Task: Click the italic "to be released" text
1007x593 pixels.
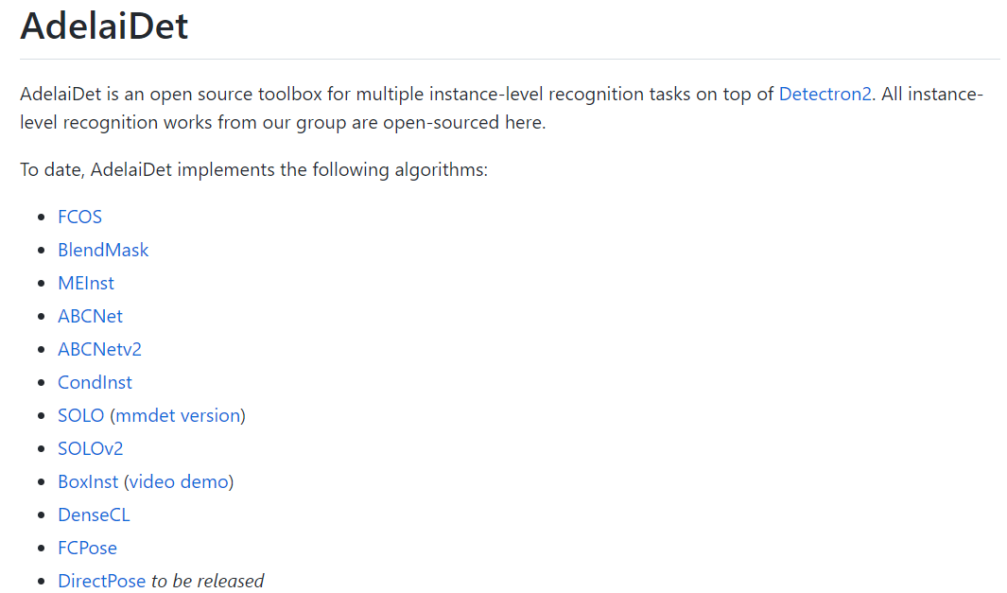Action: [x=208, y=582]
